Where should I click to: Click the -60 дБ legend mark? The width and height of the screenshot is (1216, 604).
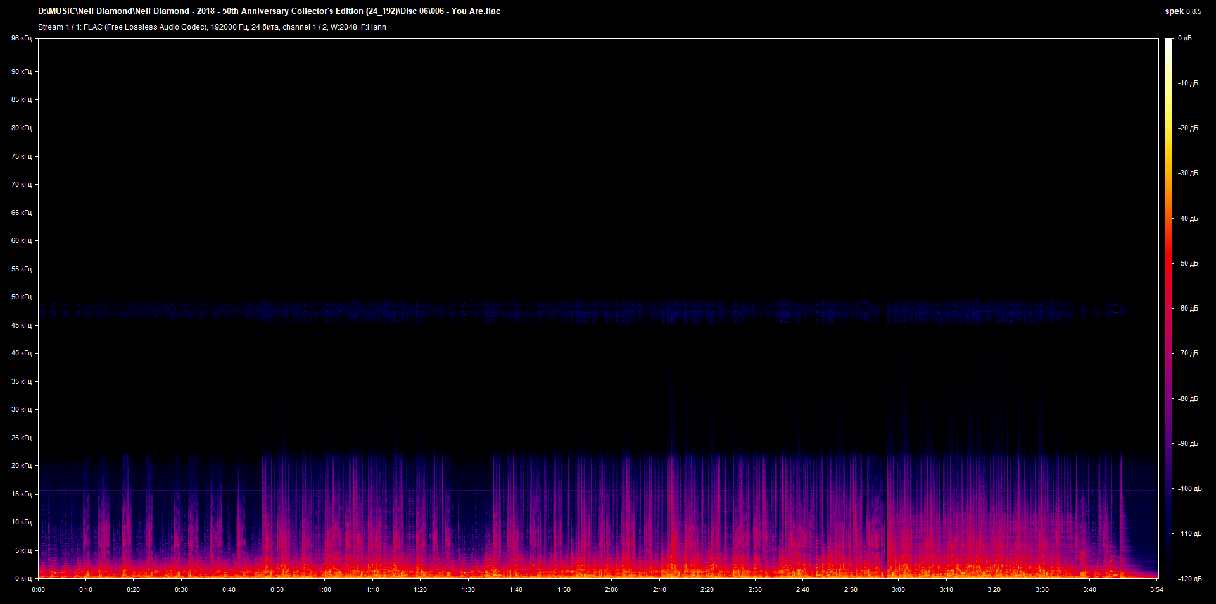1189,309
